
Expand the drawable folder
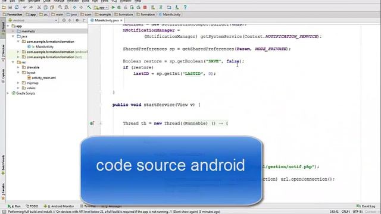click(x=18, y=67)
